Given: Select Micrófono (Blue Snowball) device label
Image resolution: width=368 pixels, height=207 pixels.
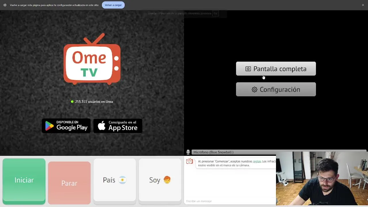Looking at the screenshot, I should pyautogui.click(x=213, y=152).
